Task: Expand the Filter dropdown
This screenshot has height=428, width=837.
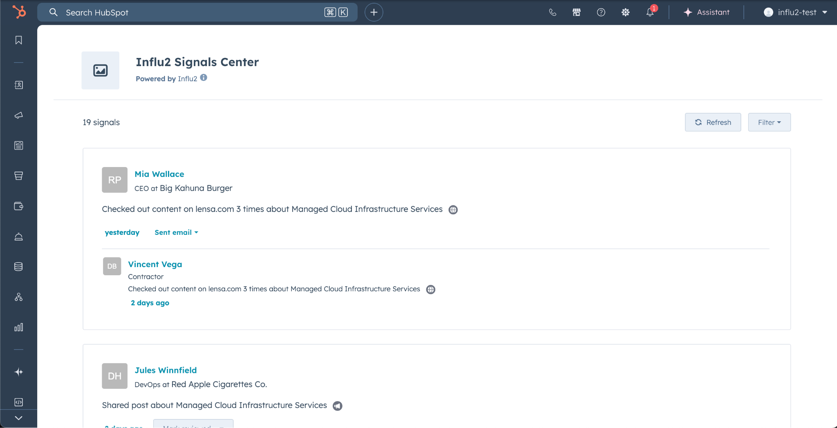Action: (x=769, y=122)
